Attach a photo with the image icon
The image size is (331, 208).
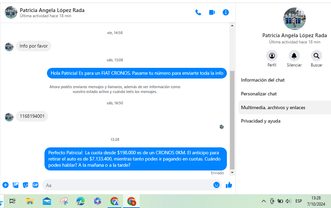click(x=16, y=185)
